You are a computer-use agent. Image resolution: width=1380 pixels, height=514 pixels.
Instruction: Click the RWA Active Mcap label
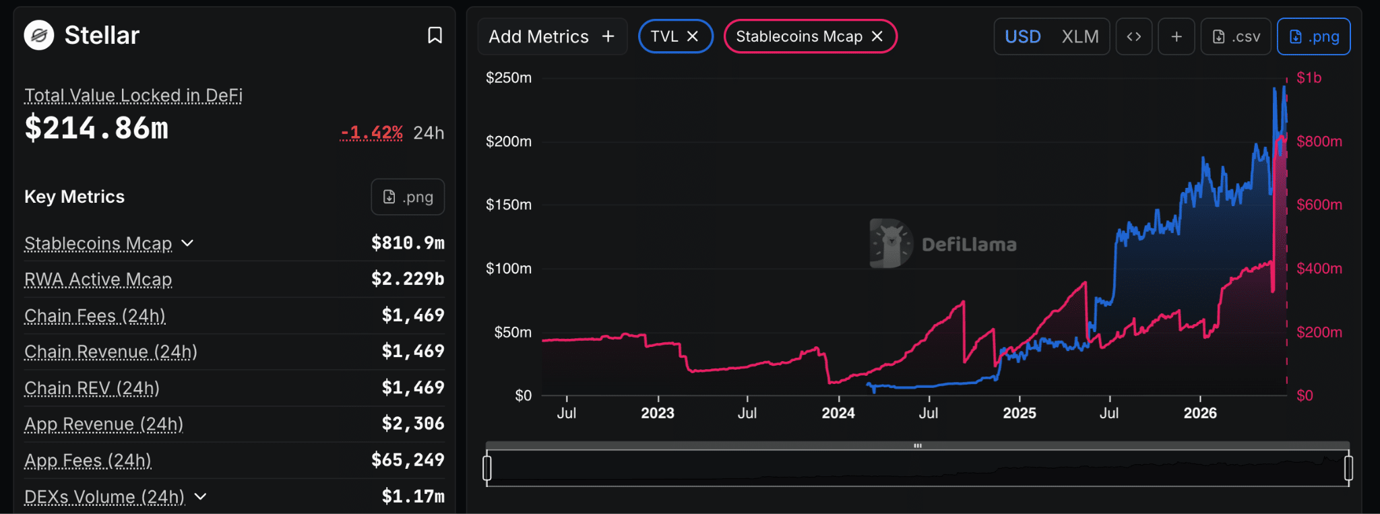pos(98,280)
